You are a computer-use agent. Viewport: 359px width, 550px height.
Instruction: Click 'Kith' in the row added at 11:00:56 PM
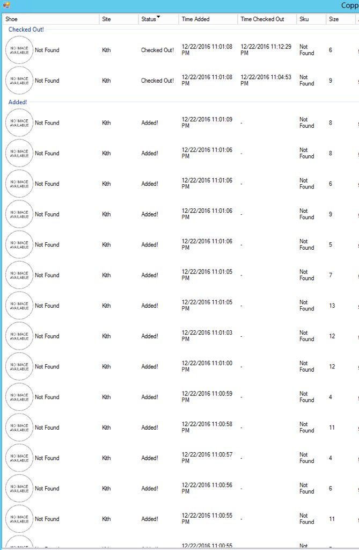pyautogui.click(x=106, y=489)
